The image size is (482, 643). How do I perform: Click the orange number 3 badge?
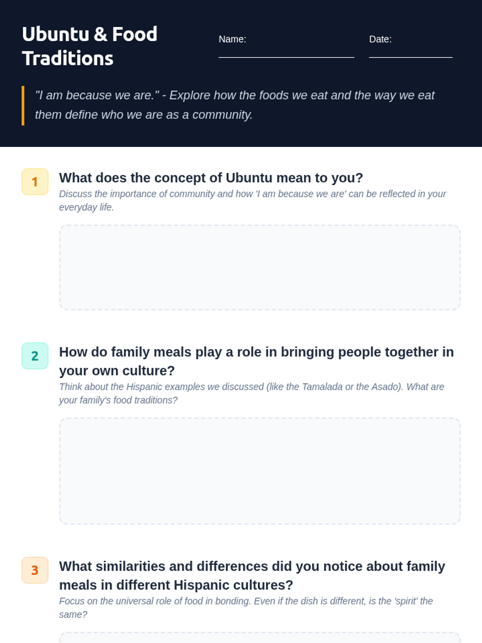[35, 570]
